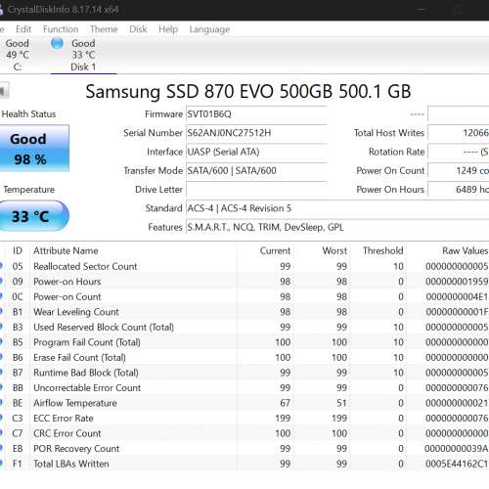Click the Airflow Temperature current value 67

tap(285, 403)
